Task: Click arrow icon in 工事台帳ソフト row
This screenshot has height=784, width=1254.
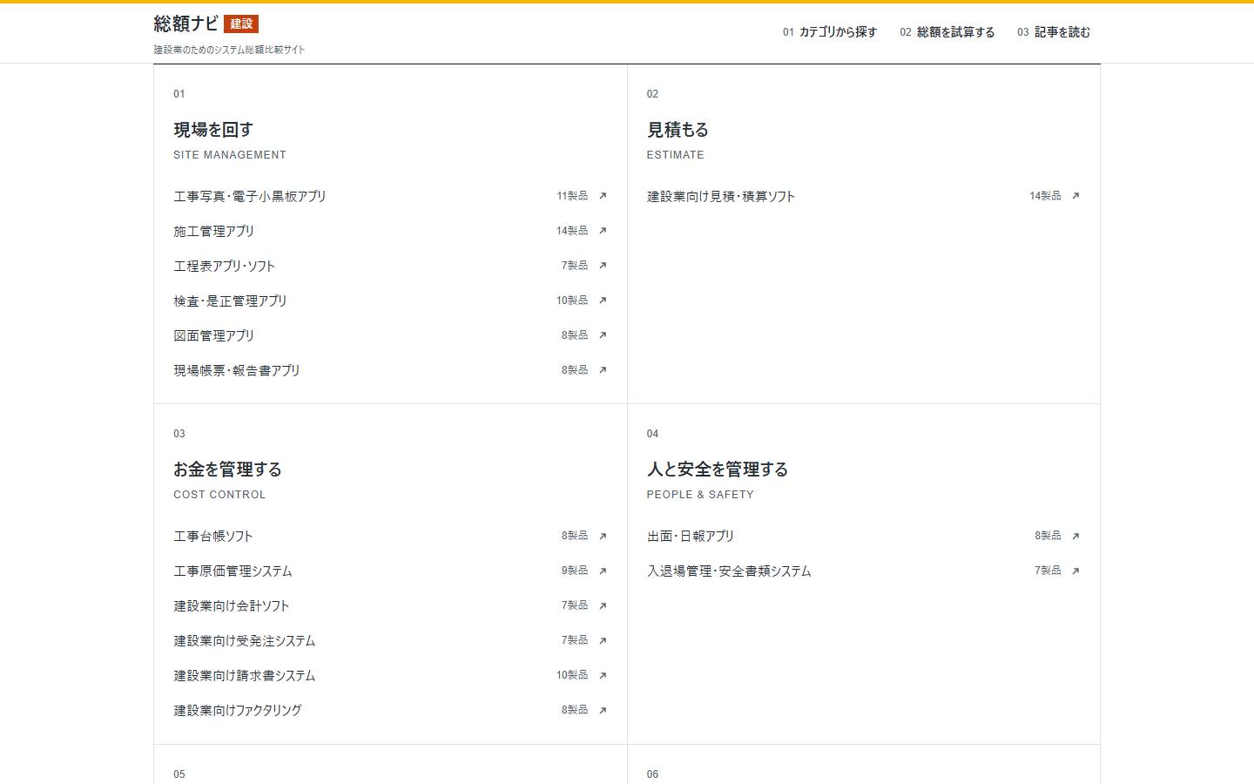Action: [x=603, y=536]
